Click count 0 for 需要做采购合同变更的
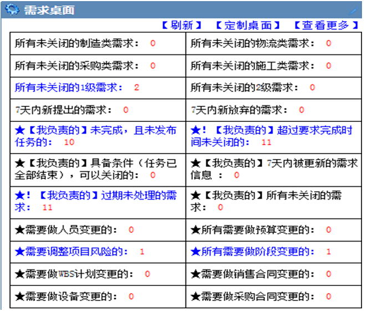The height and width of the screenshot is (312, 367). 329,296
